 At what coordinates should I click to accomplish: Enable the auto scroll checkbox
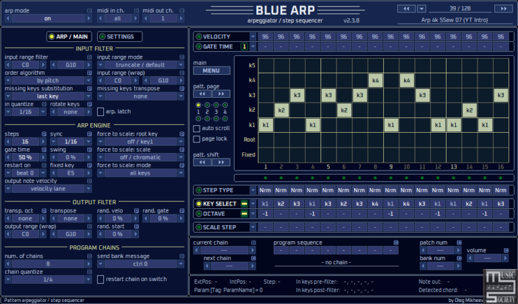tap(196, 128)
